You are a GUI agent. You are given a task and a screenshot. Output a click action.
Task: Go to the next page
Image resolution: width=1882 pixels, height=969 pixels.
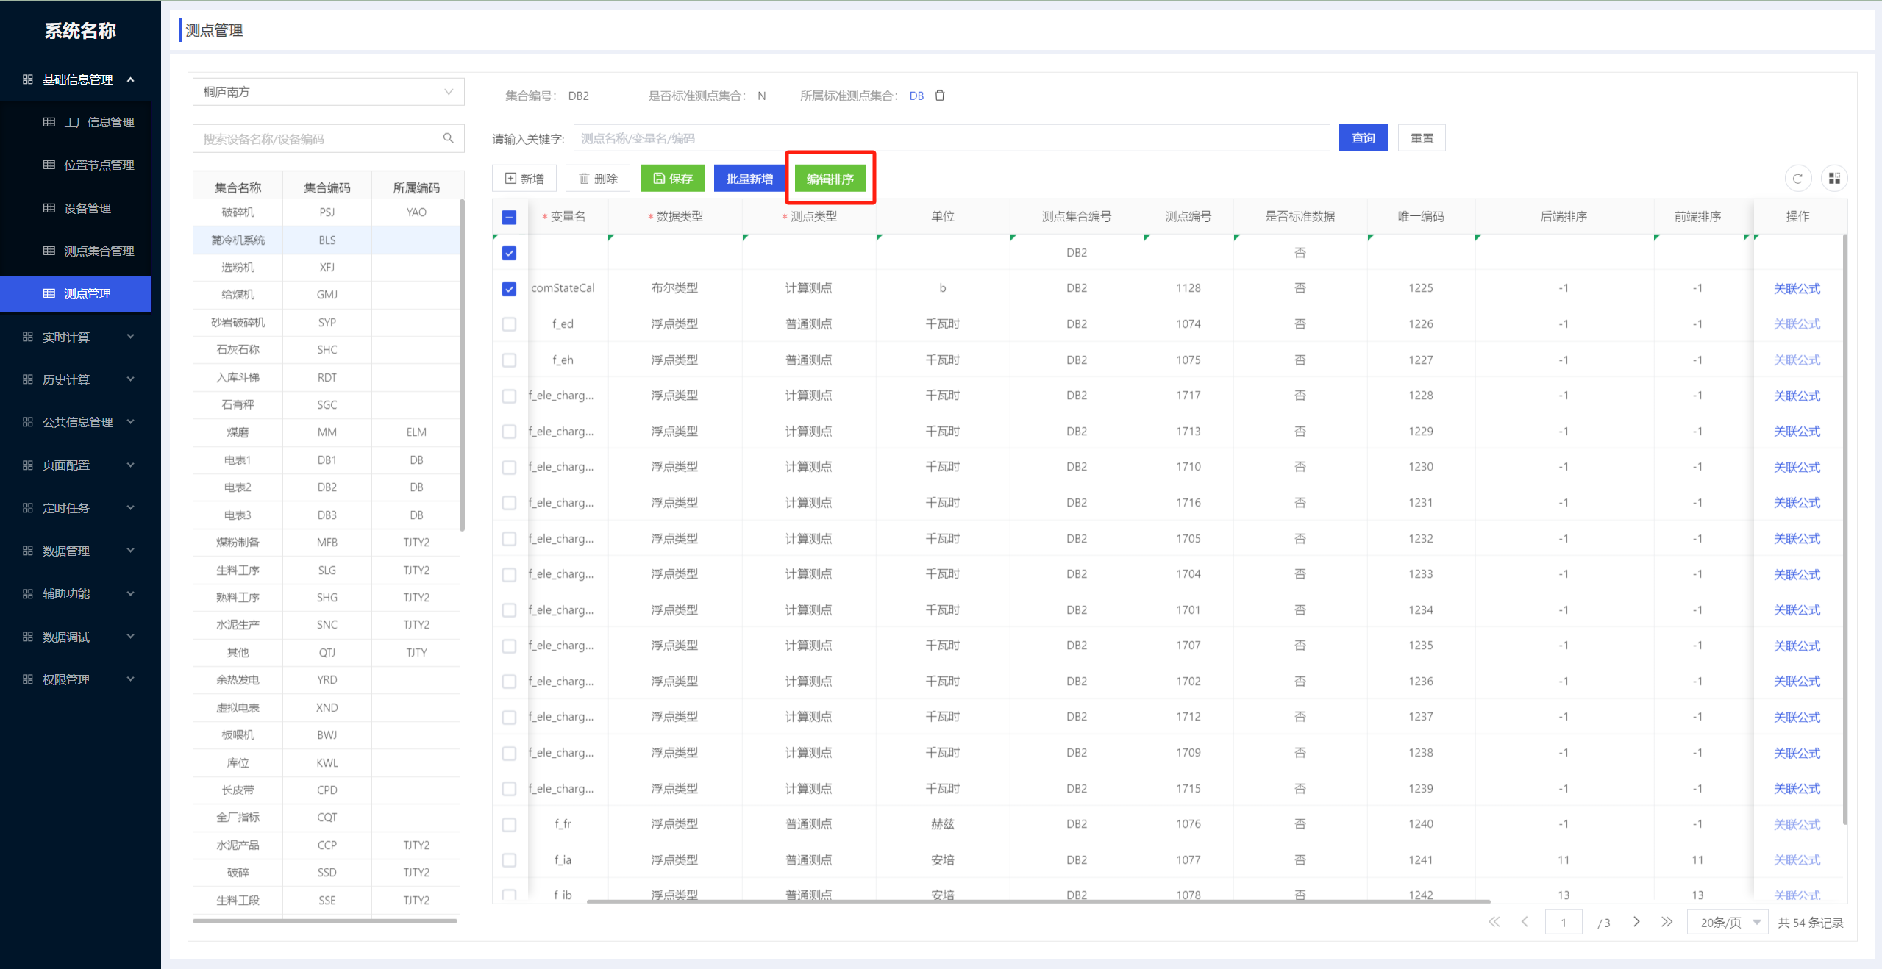[x=1636, y=922]
